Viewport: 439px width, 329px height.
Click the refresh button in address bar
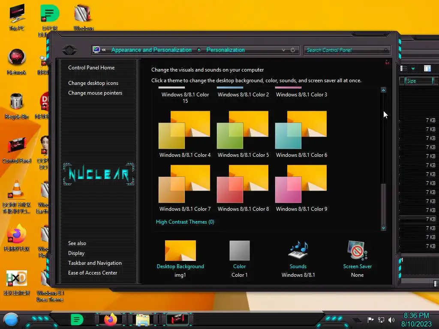coord(293,50)
